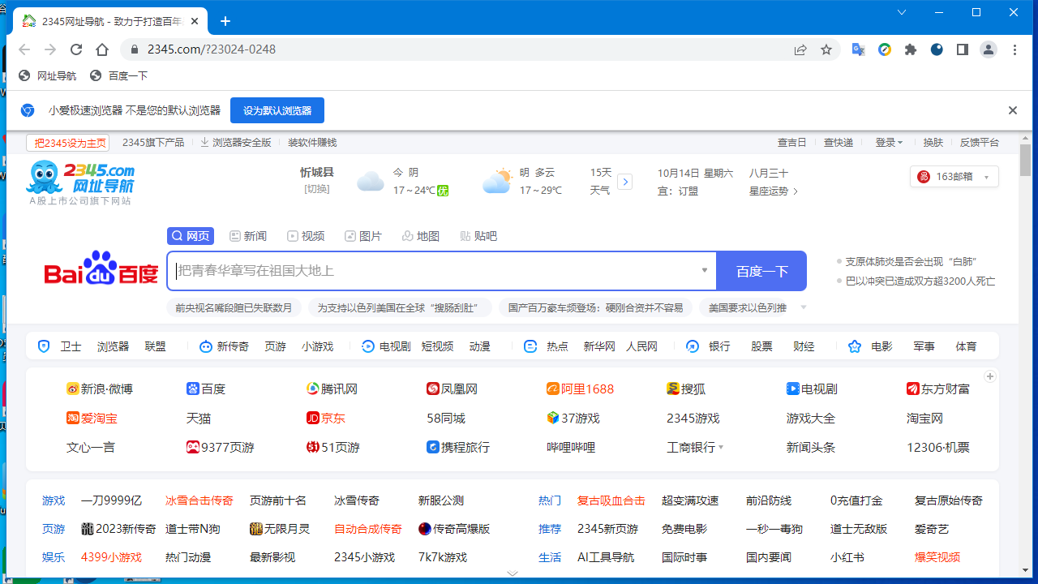The width and height of the screenshot is (1038, 584).
Task: Switch to the 贴吧 search tab
Action: [478, 236]
